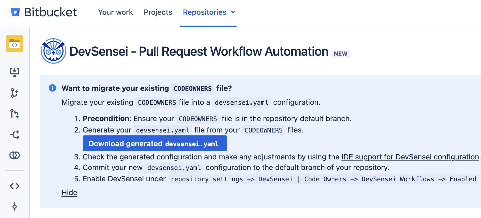Expand the Repositories dropdown chevron

(x=233, y=12)
